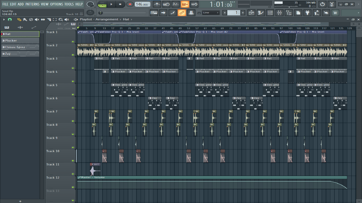Viewport: 362px width, 203px height.
Task: Disable the orange multilink to controllers button
Action: 182,13
